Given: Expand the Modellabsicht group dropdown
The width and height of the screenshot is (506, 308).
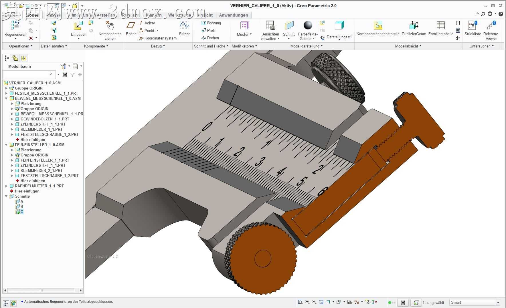Looking at the screenshot, I should 408,46.
